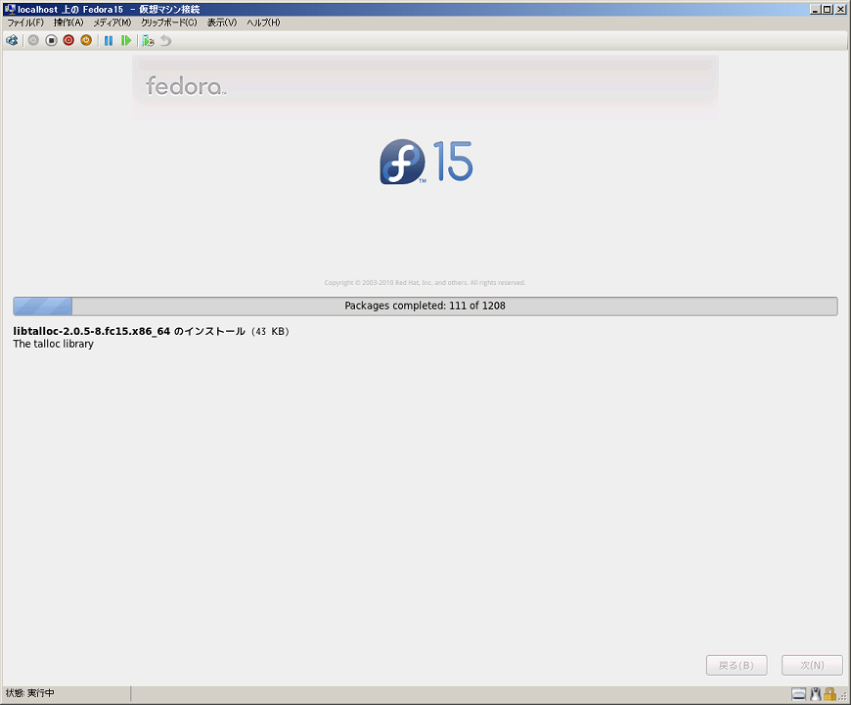
Task: Expand the クリップボード(C) menu
Action: 168,23
